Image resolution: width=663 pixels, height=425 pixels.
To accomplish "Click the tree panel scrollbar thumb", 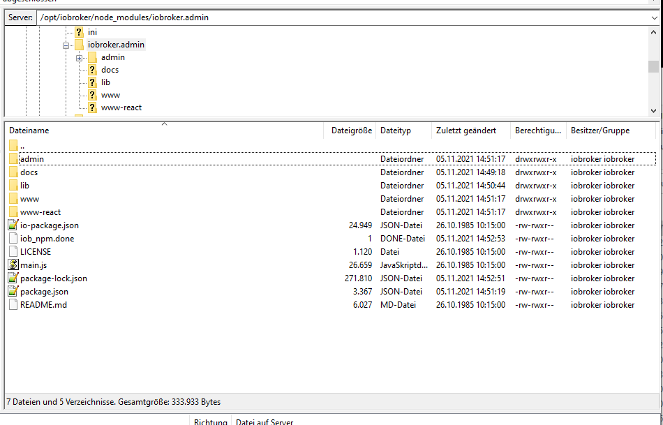I will (654, 66).
